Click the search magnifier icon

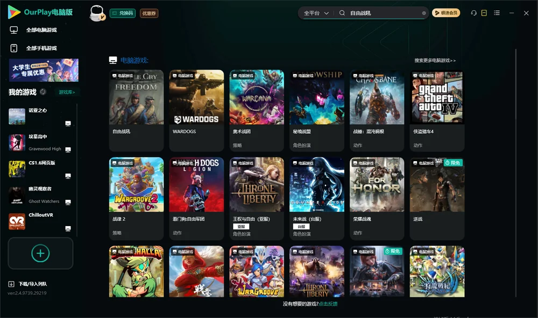(x=342, y=13)
